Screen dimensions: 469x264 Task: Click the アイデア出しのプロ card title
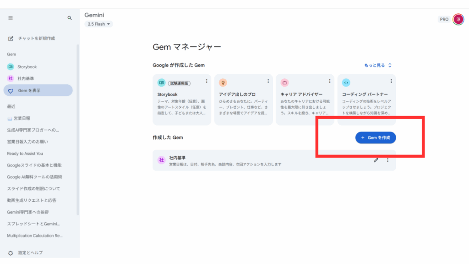(237, 94)
